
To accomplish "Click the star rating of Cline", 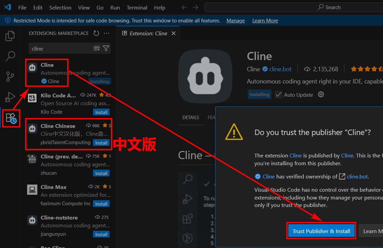I will pos(367,69).
